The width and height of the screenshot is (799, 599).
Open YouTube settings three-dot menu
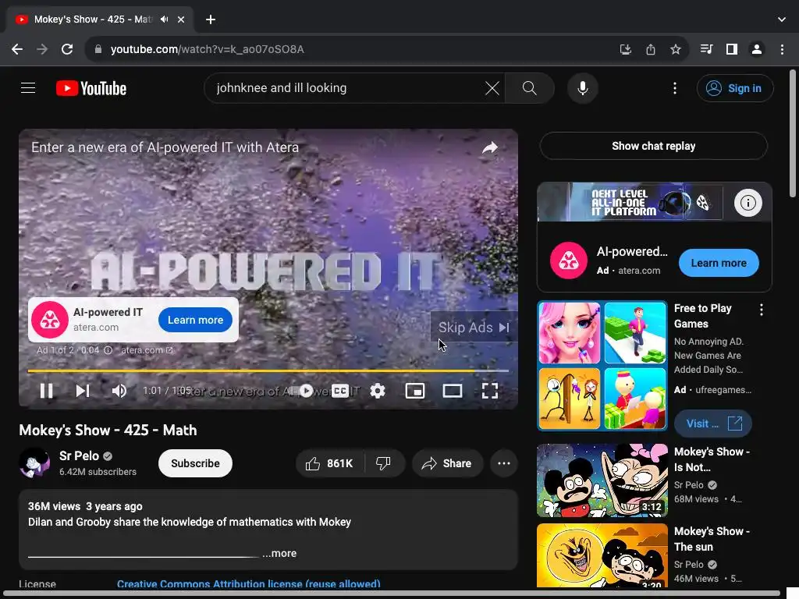tap(675, 88)
